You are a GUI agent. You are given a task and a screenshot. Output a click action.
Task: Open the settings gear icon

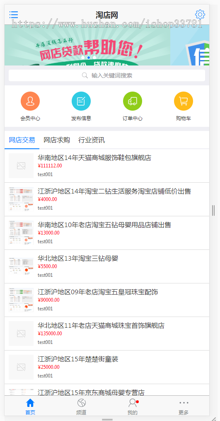click(200, 15)
